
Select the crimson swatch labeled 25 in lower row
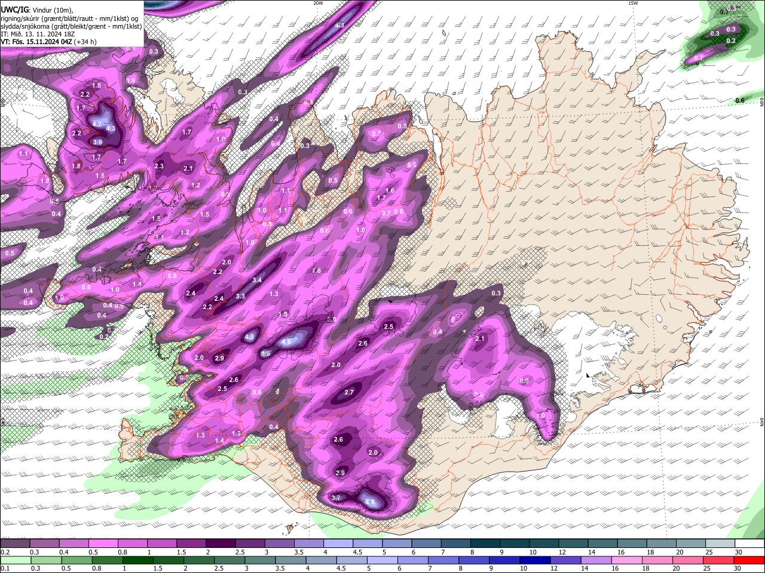[x=718, y=560]
